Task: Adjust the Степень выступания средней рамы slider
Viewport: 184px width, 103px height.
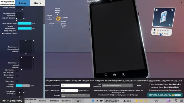Action: (25, 28)
